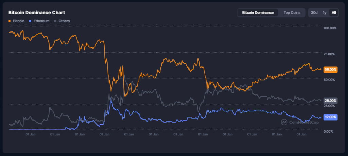Click the blue 12.00% Ethereum value badge
This screenshot has width=348, height=156.
331,117
